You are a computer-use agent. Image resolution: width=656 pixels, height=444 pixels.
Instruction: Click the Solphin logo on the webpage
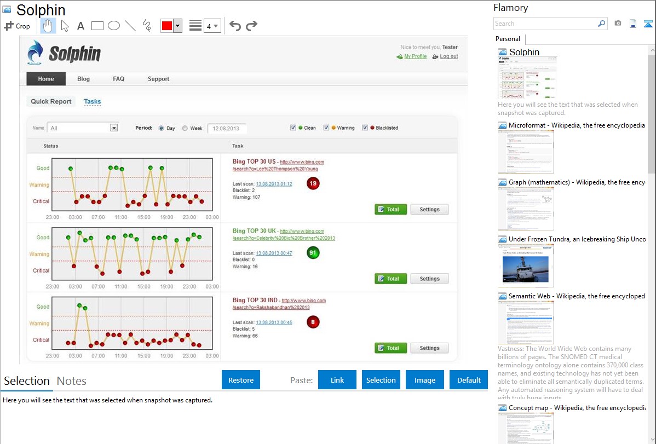pyautogui.click(x=64, y=53)
